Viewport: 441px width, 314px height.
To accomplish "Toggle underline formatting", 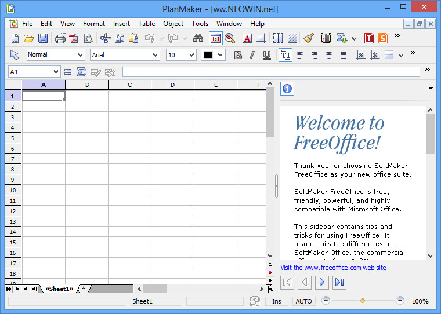I will pyautogui.click(x=266, y=55).
